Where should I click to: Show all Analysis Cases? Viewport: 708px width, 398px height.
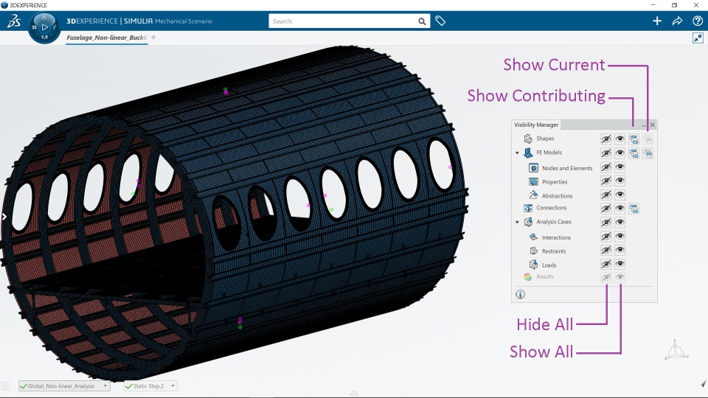coord(620,222)
